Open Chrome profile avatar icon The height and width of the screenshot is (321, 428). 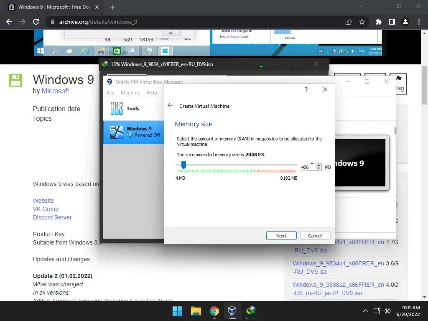click(405, 22)
